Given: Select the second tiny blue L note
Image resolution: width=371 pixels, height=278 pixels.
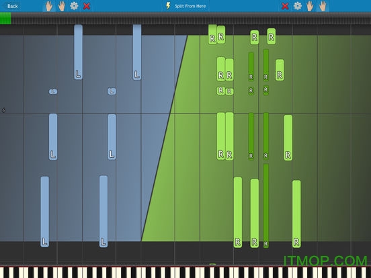Looking at the screenshot, I should point(112,91).
